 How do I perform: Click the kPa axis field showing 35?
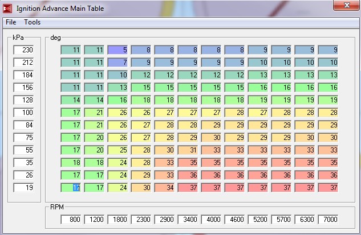click(23, 163)
